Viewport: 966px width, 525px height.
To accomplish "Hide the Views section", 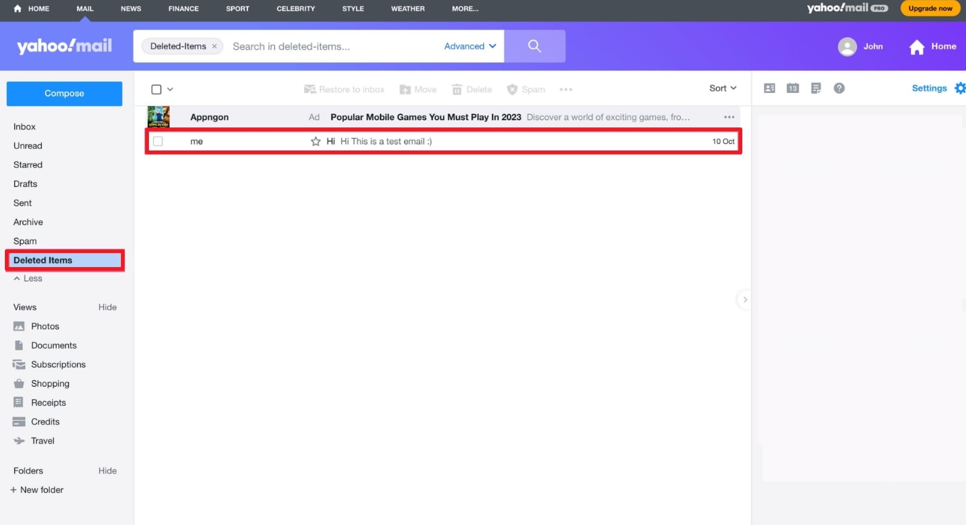I will coord(108,307).
